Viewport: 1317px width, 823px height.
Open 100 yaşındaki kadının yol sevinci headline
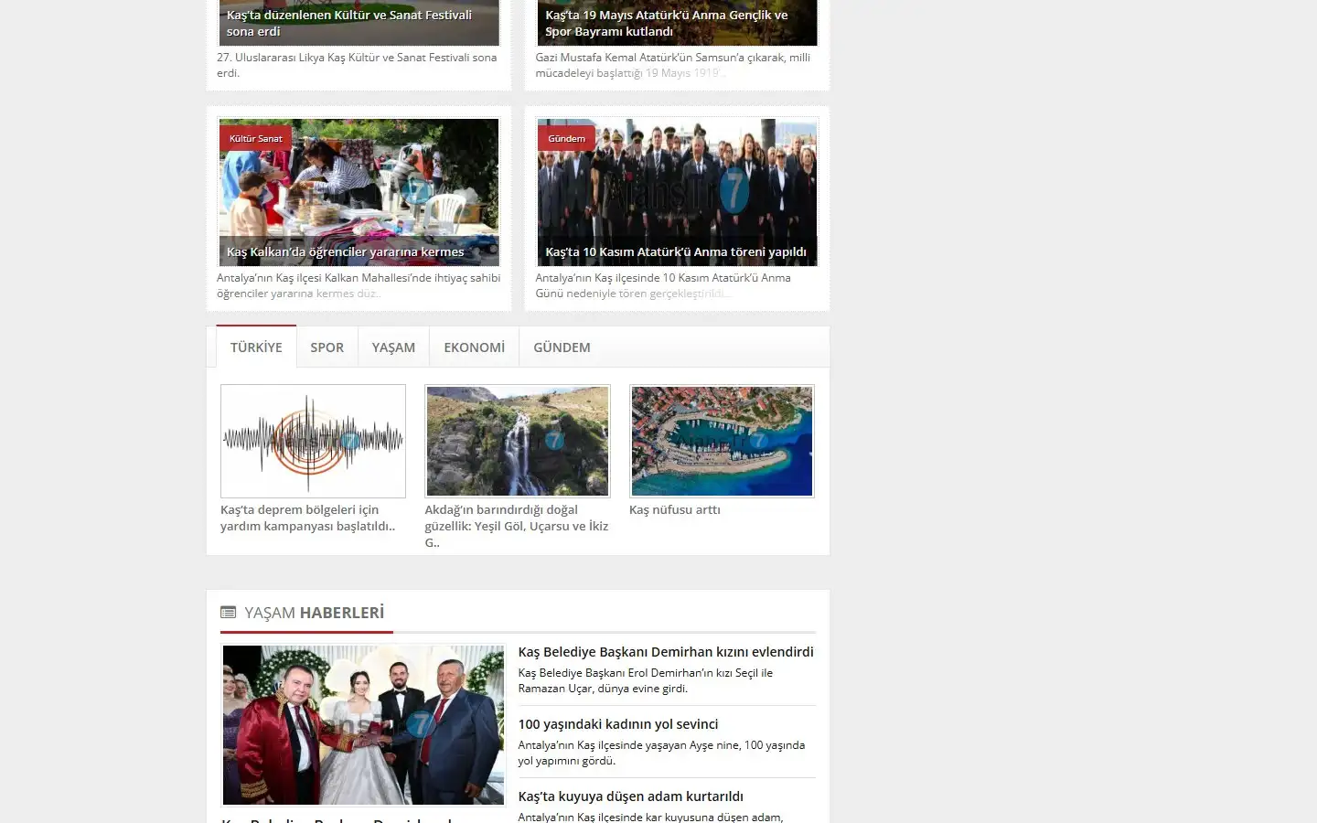click(x=618, y=724)
